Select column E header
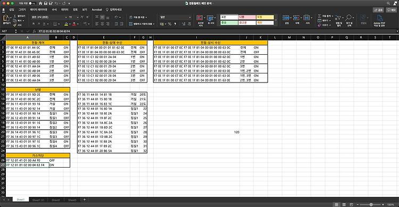The image size is (399, 207). tap(104, 37)
